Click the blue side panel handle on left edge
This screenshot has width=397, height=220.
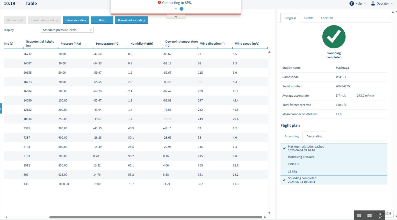pos(1,108)
